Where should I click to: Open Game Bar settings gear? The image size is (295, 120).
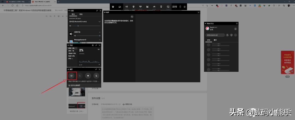(x=185, y=7)
